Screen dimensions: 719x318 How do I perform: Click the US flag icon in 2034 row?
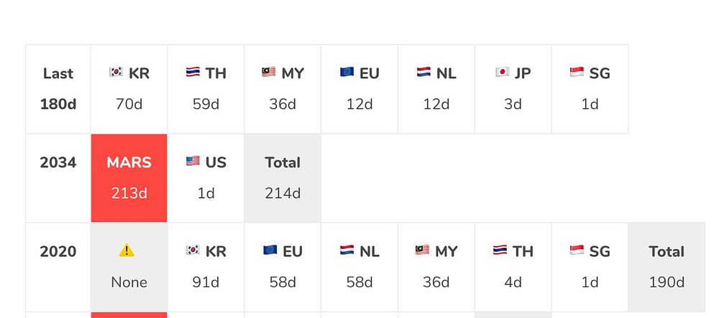click(x=193, y=161)
